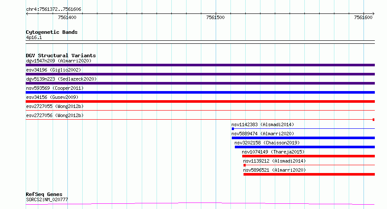Click the 7561500 ruler position label
This screenshot has height=209, width=387.
pyautogui.click(x=216, y=17)
